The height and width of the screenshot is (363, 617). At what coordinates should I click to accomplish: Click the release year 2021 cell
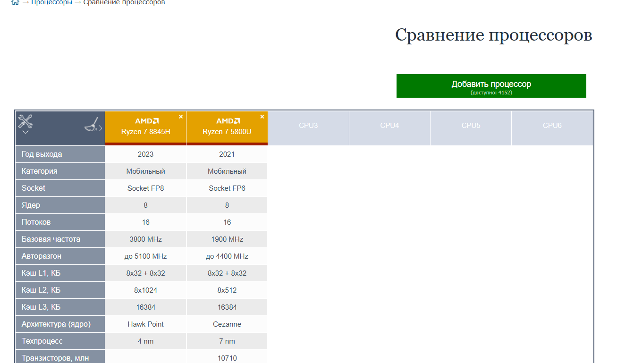tap(227, 154)
